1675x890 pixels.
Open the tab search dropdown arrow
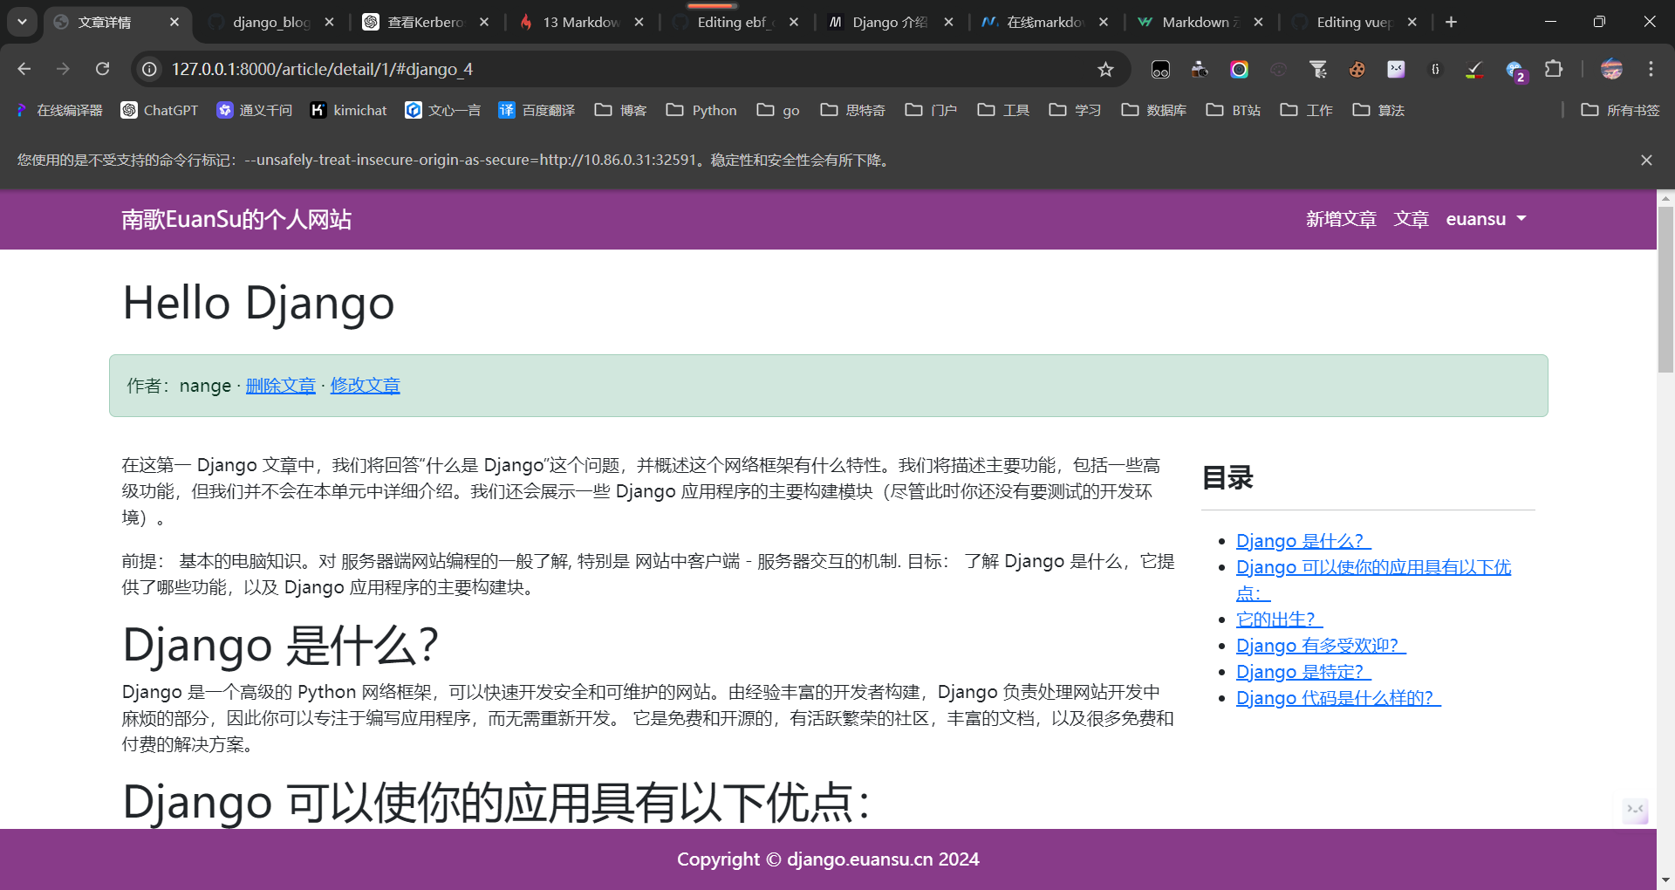(x=22, y=22)
